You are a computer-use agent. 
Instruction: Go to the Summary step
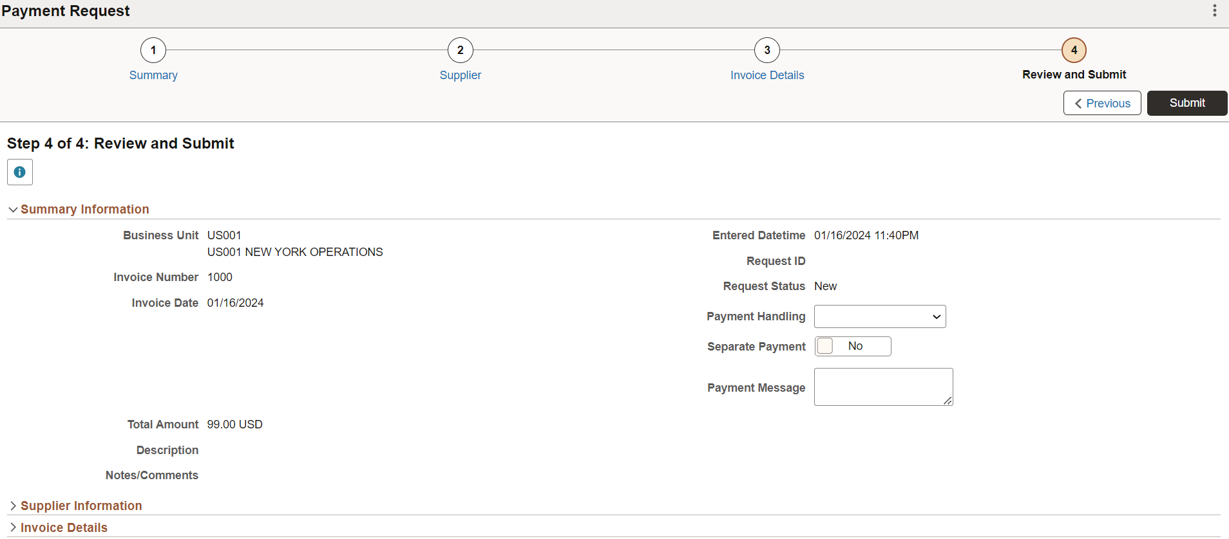point(153,75)
